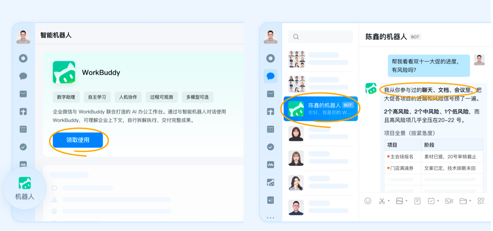Click the user avatar in the 智能机器人 window
The height and width of the screenshot is (231, 493).
(23, 37)
